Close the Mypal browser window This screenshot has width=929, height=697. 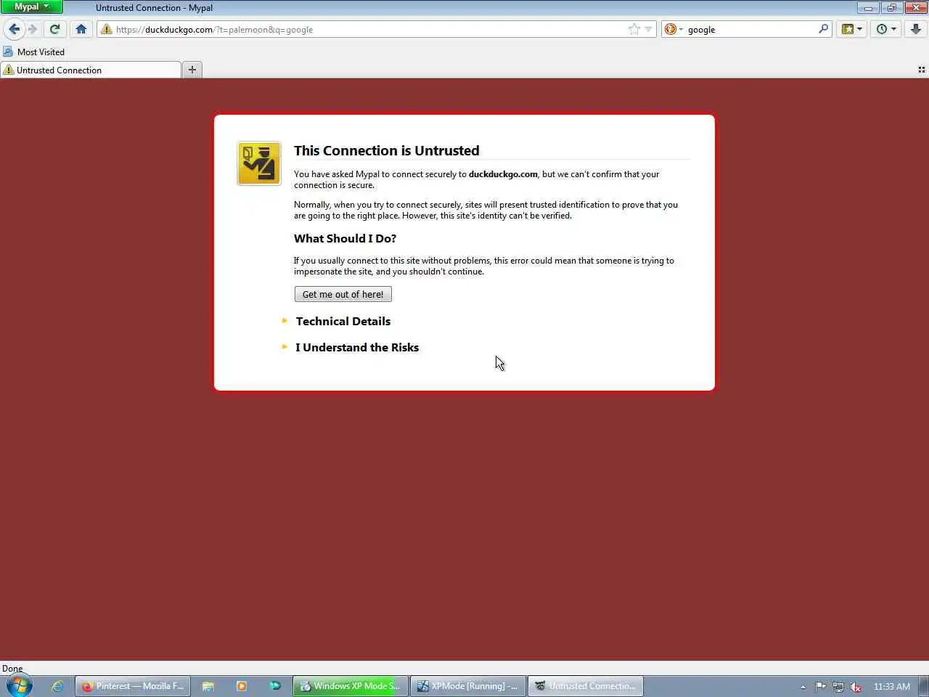pyautogui.click(x=915, y=7)
